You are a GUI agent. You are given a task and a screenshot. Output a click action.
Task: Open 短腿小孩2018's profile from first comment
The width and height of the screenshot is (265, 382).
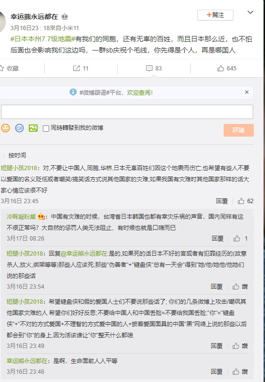coord(19,168)
